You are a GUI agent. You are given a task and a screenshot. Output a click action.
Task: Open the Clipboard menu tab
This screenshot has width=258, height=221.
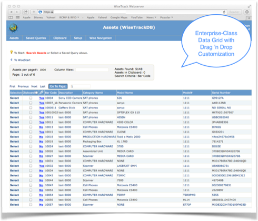pyautogui.click(x=60, y=38)
